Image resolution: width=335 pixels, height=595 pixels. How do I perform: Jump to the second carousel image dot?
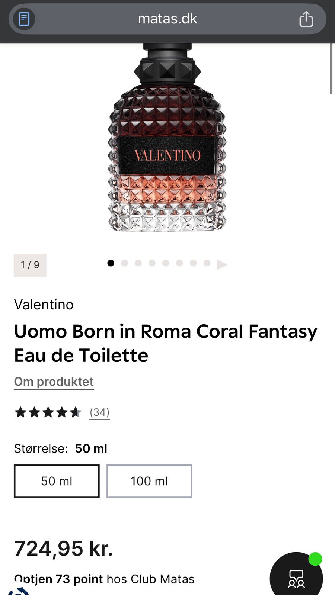tap(124, 263)
